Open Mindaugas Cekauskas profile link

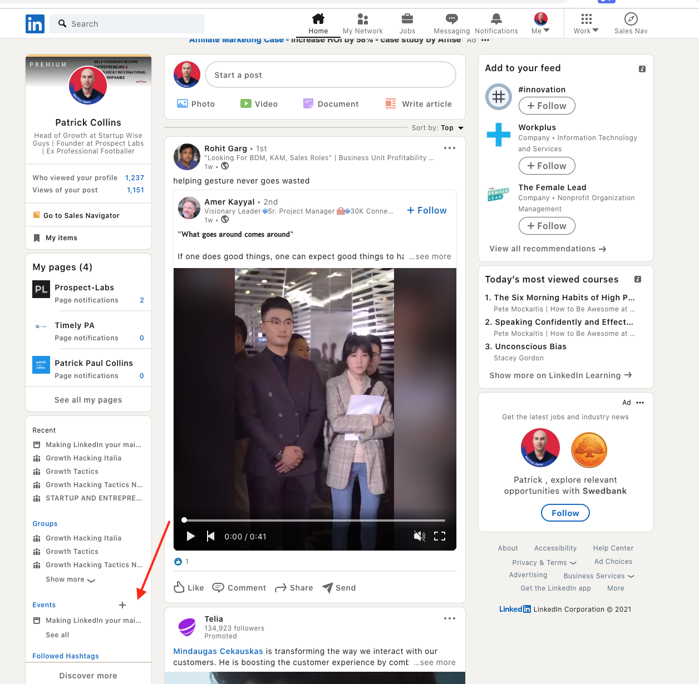(x=218, y=651)
